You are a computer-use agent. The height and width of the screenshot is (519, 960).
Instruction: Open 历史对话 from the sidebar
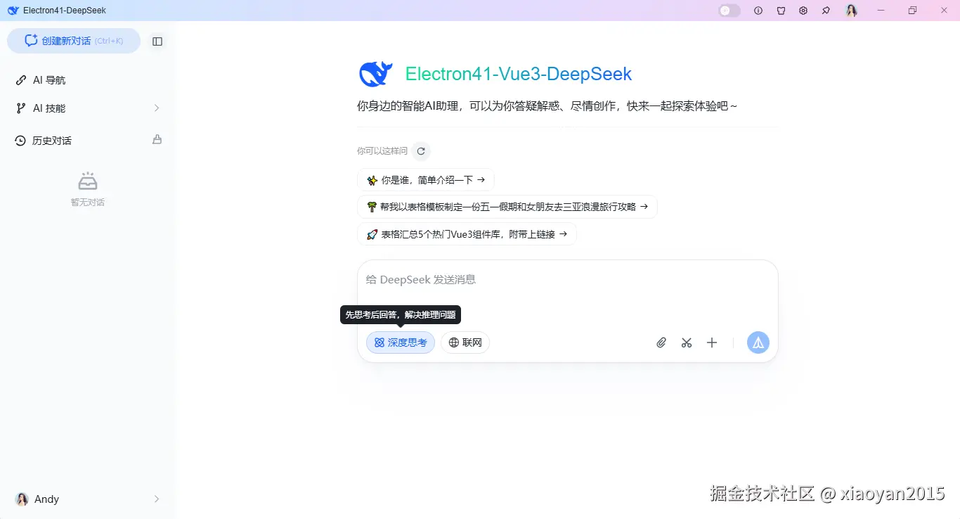point(51,140)
